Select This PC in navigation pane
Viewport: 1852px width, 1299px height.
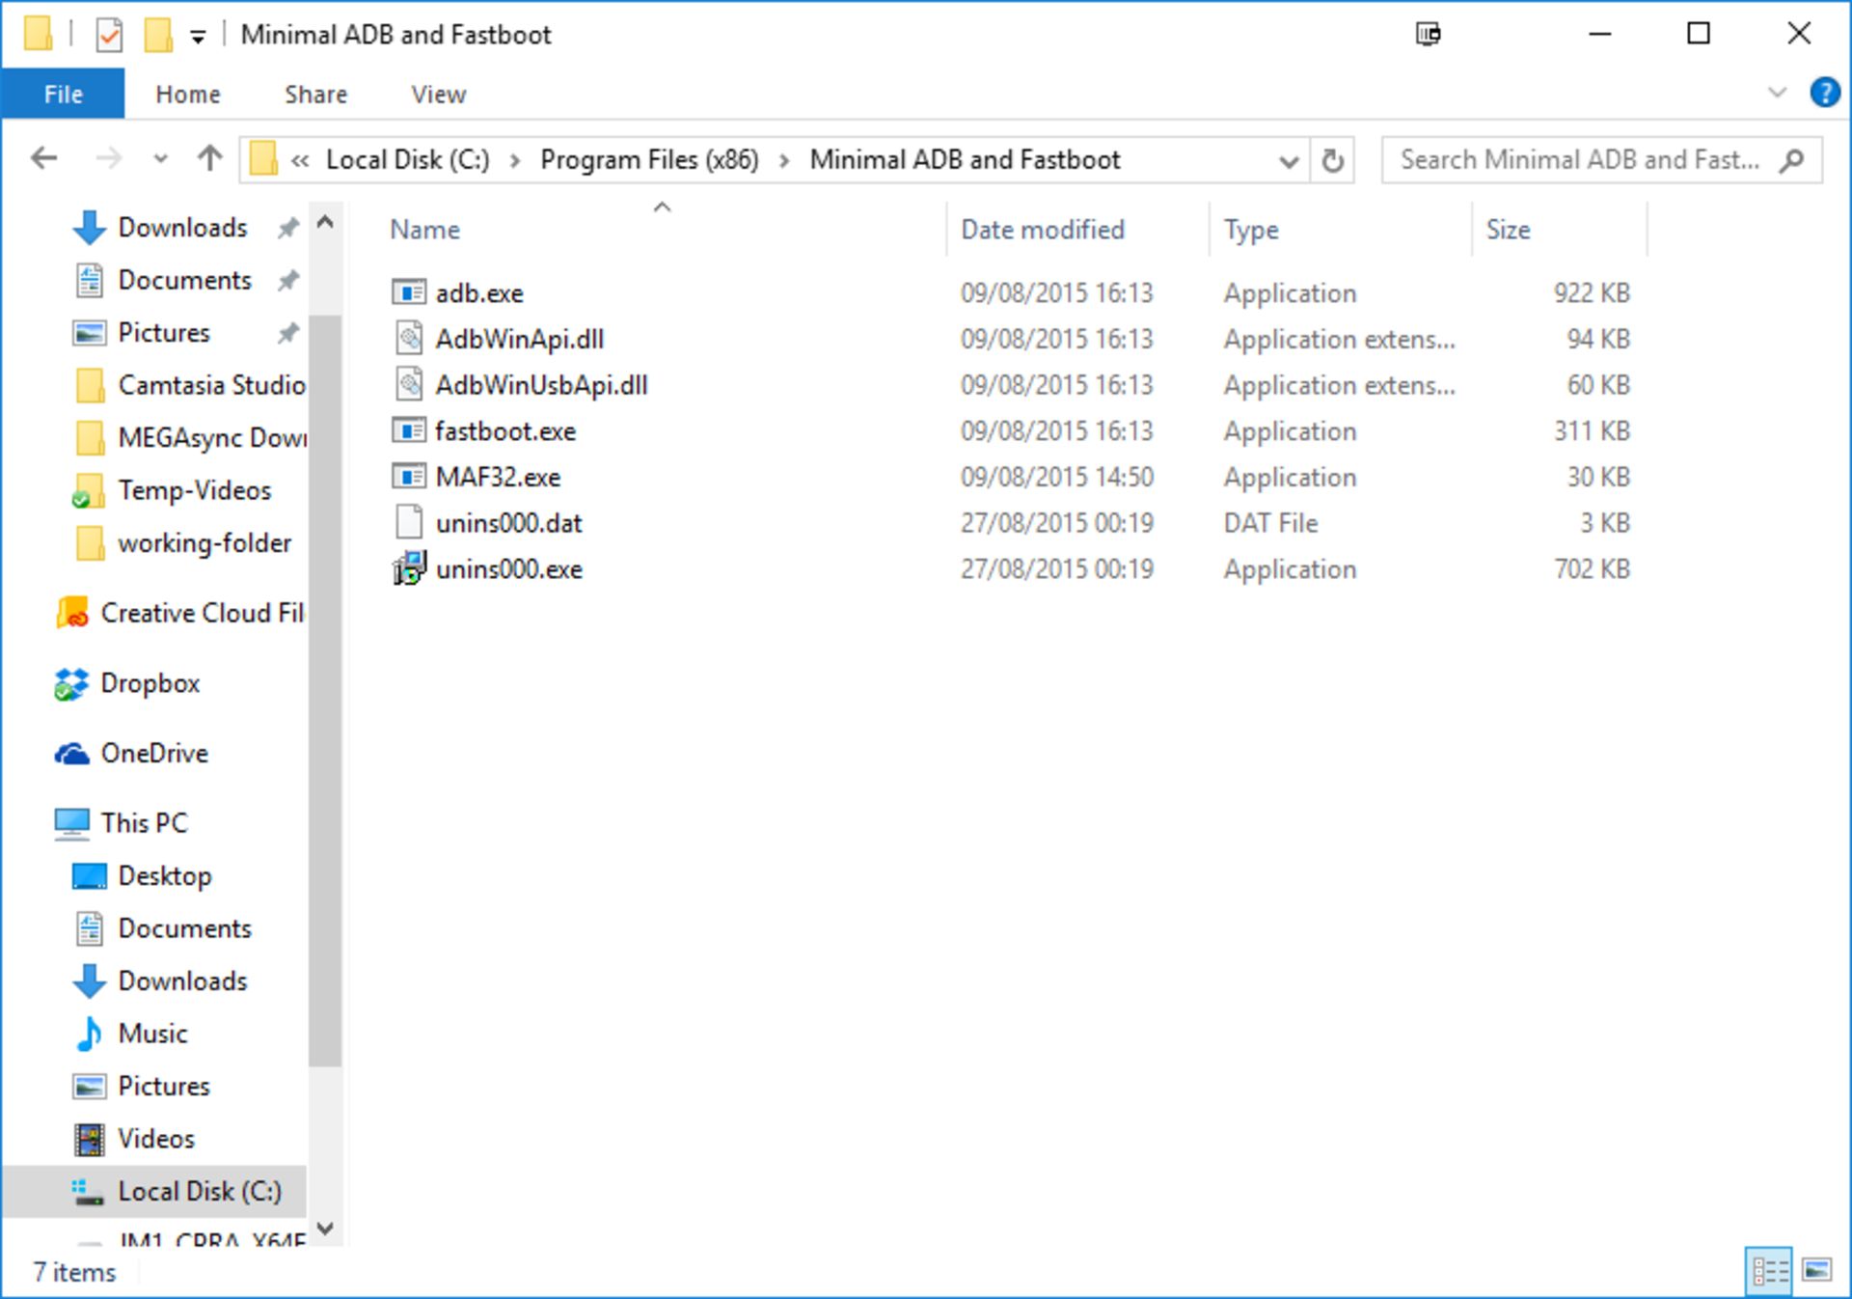(121, 823)
